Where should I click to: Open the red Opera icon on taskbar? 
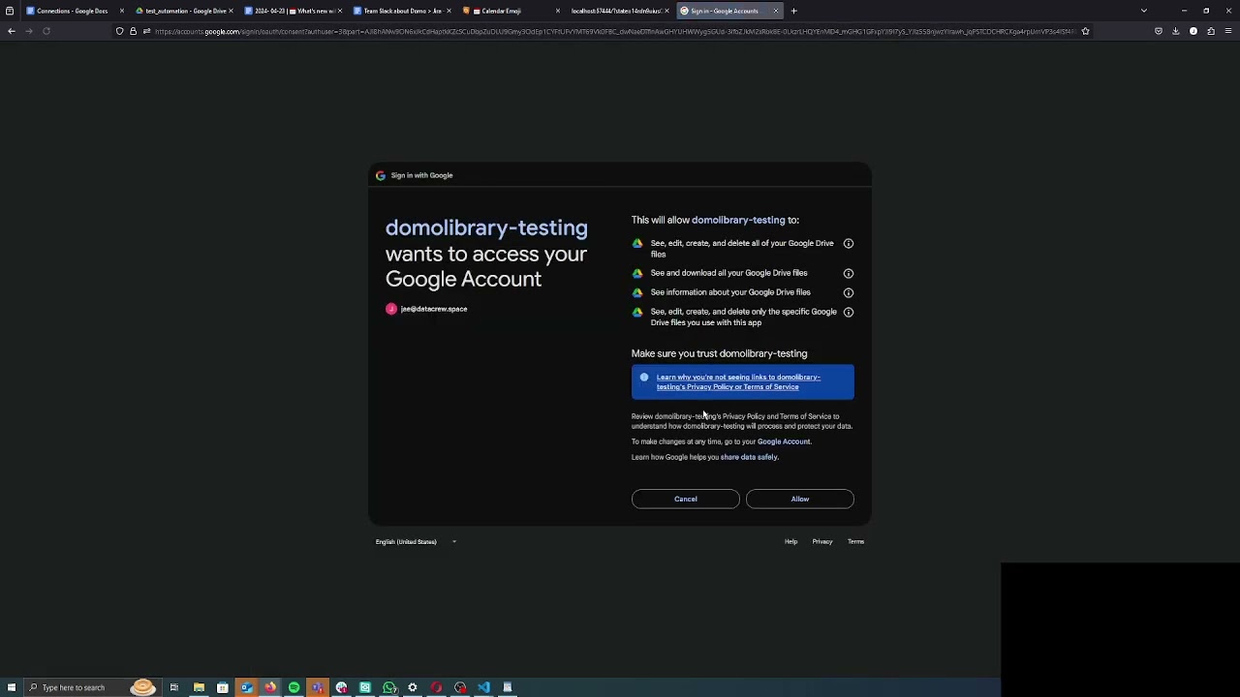[x=436, y=687]
